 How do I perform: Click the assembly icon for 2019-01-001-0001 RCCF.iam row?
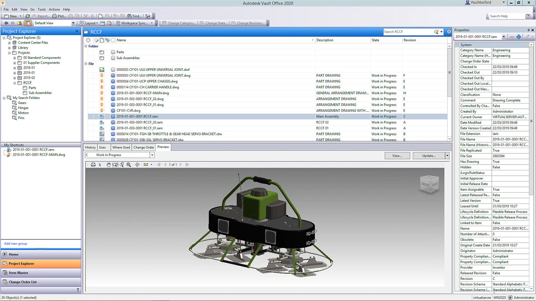[102, 116]
